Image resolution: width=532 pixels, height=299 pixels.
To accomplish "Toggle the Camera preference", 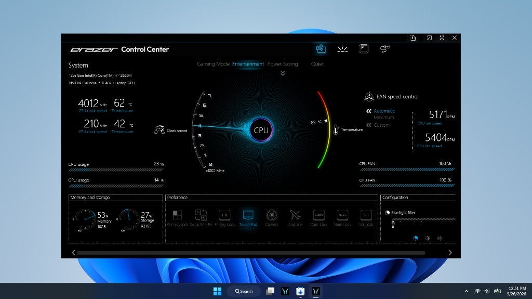I will pos(271,218).
